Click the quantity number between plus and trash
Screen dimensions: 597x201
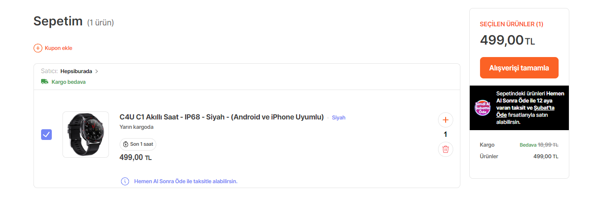445,134
